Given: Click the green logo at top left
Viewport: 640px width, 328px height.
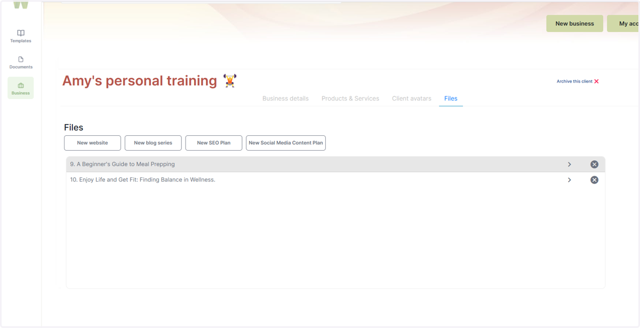Looking at the screenshot, I should [x=21, y=4].
